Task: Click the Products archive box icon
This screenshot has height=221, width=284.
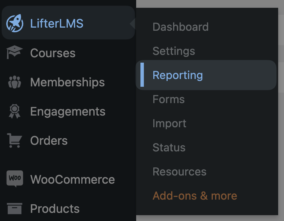Action: pyautogui.click(x=15, y=209)
